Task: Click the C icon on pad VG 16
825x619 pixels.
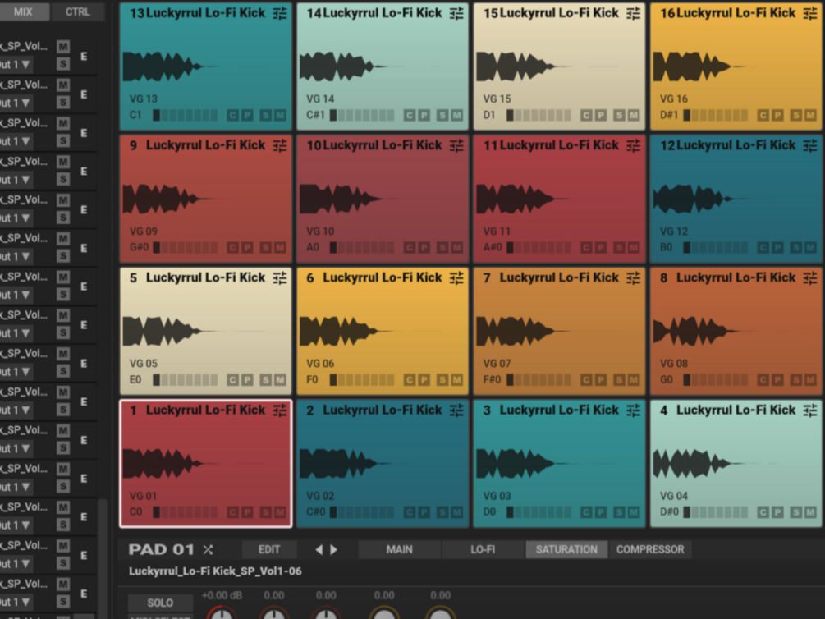Action: coord(763,115)
